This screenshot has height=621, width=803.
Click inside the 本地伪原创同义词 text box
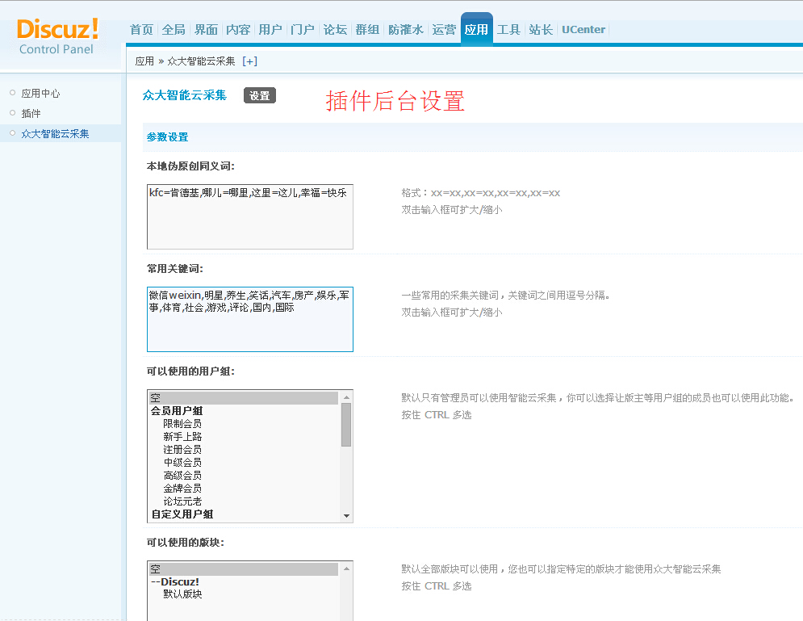pyautogui.click(x=249, y=214)
